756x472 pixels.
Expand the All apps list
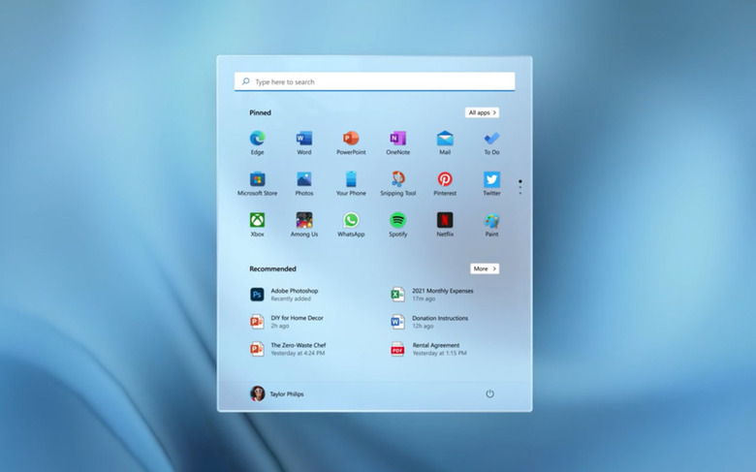(482, 112)
